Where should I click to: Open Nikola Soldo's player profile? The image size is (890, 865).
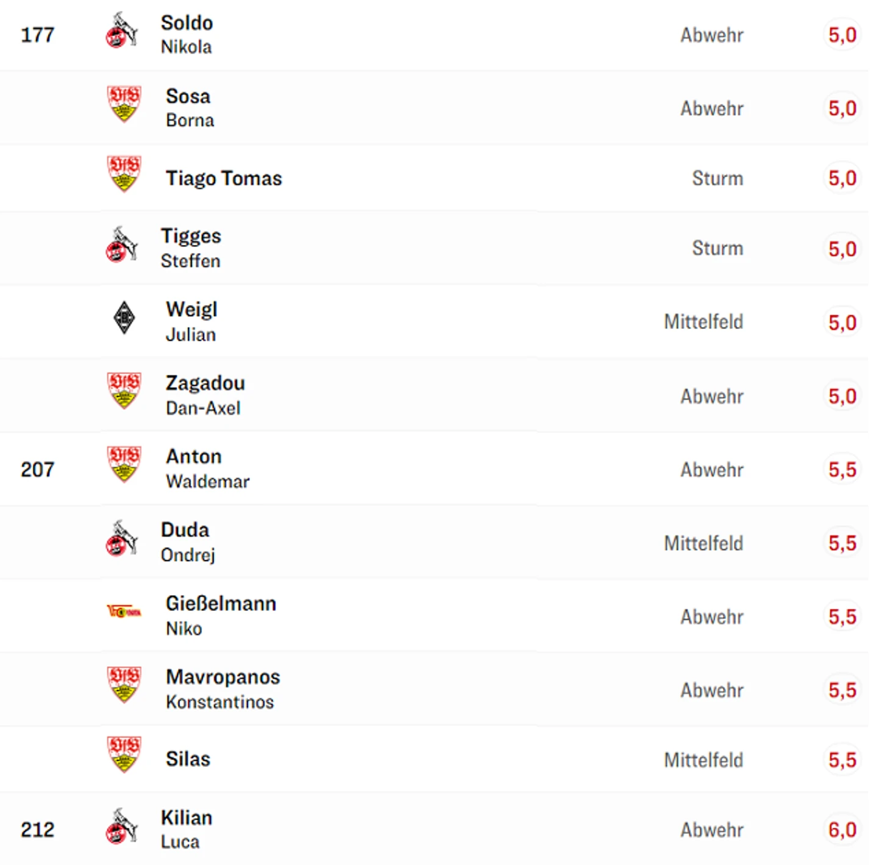point(187,34)
